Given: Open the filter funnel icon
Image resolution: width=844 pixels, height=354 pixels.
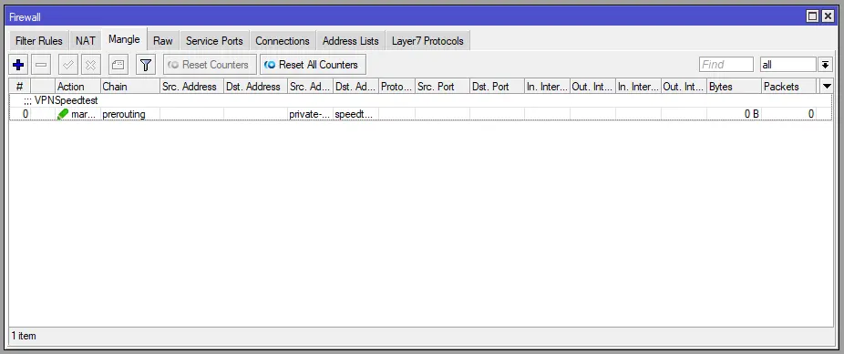Looking at the screenshot, I should coord(145,65).
